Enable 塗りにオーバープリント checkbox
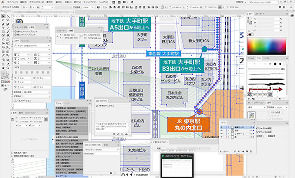Image resolution: width=295 pixels, height=178 pixels. coord(16,31)
